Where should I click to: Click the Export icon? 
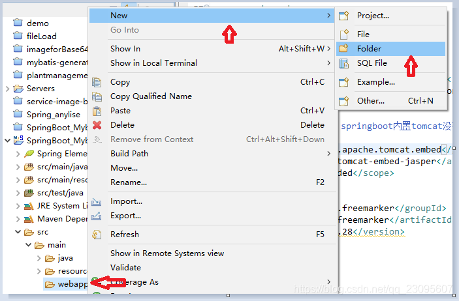pyautogui.click(x=97, y=216)
